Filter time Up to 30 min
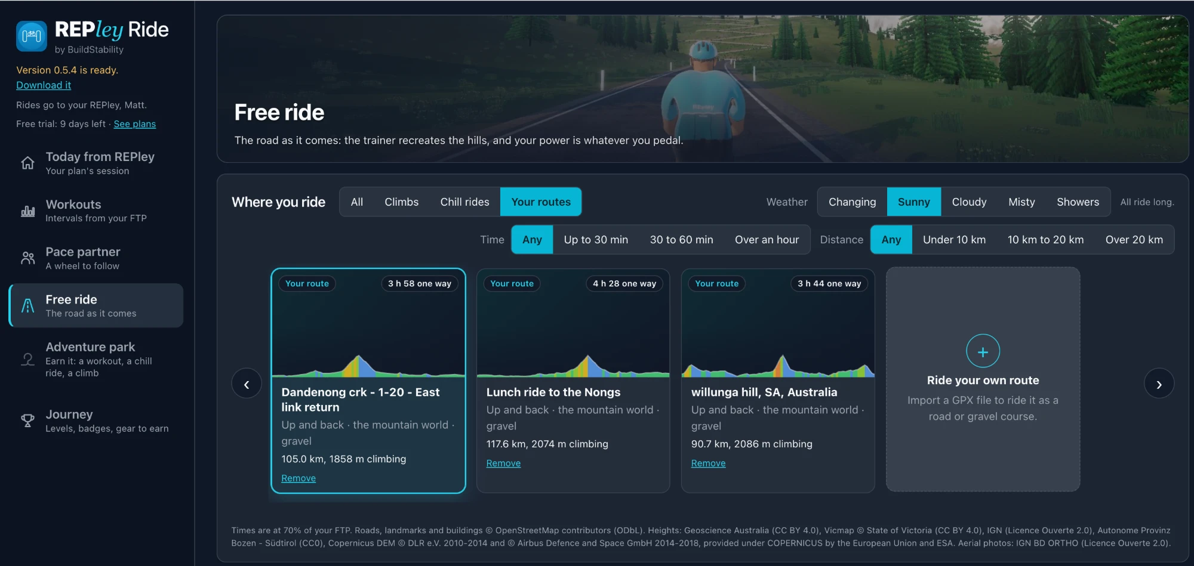The width and height of the screenshot is (1194, 566). pyautogui.click(x=596, y=240)
